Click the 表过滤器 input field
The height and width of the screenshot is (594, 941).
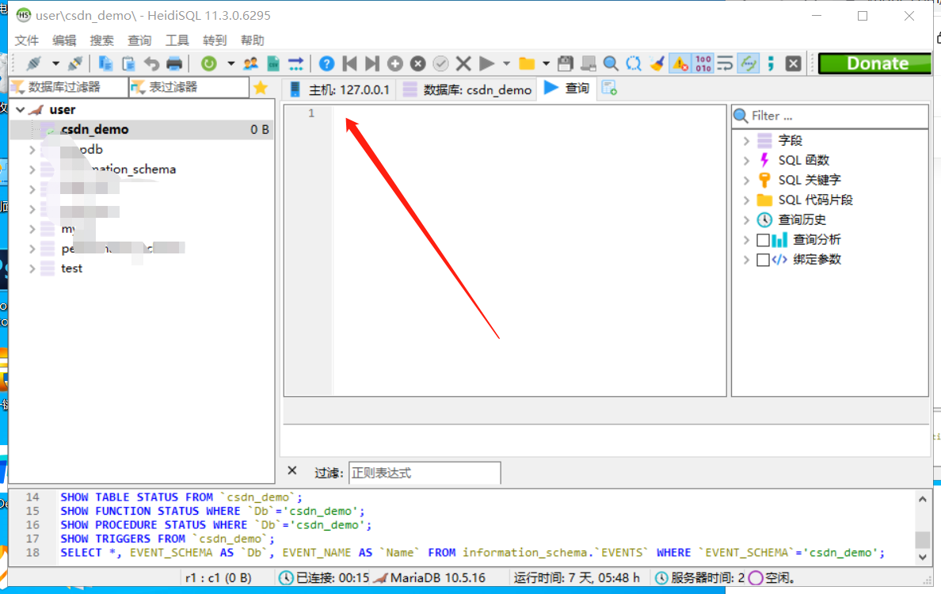pos(189,88)
